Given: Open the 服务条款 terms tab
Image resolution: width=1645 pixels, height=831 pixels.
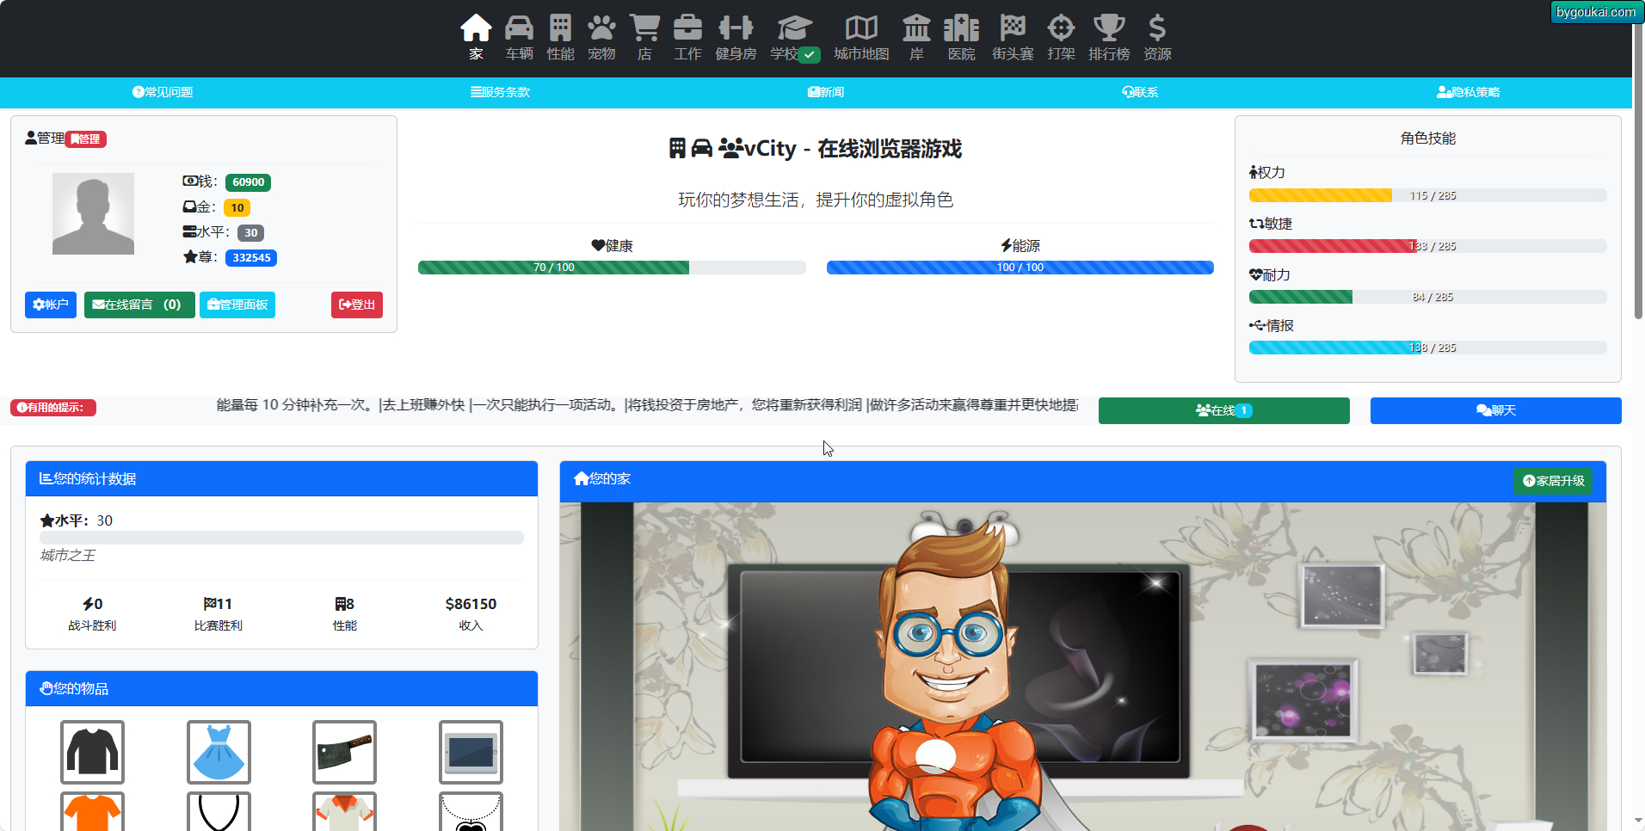Looking at the screenshot, I should point(500,92).
